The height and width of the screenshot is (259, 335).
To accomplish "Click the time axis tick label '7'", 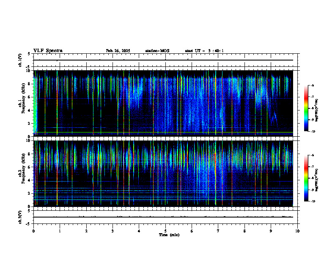I will click(x=218, y=231).
